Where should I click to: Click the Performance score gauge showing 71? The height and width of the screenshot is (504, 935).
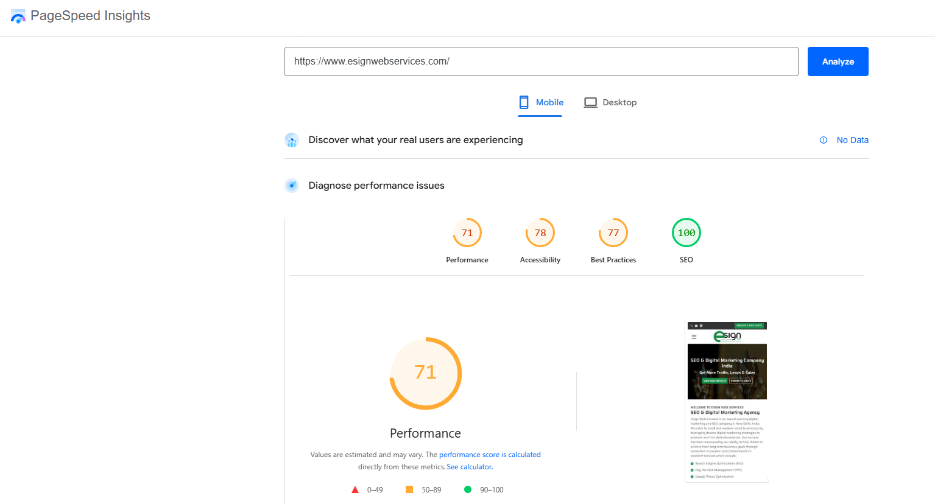point(467,232)
